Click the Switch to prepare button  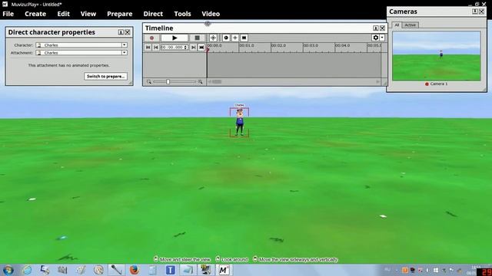pyautogui.click(x=105, y=77)
